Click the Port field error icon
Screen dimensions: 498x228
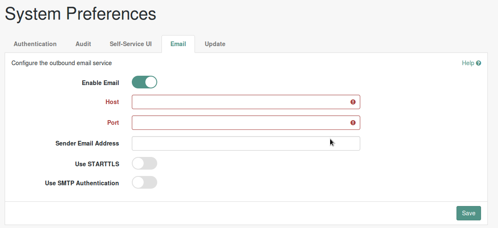tap(353, 123)
